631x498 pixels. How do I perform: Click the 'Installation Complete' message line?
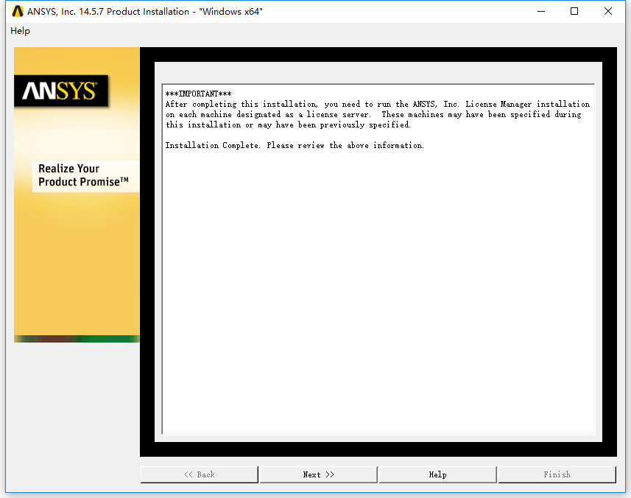tap(295, 145)
